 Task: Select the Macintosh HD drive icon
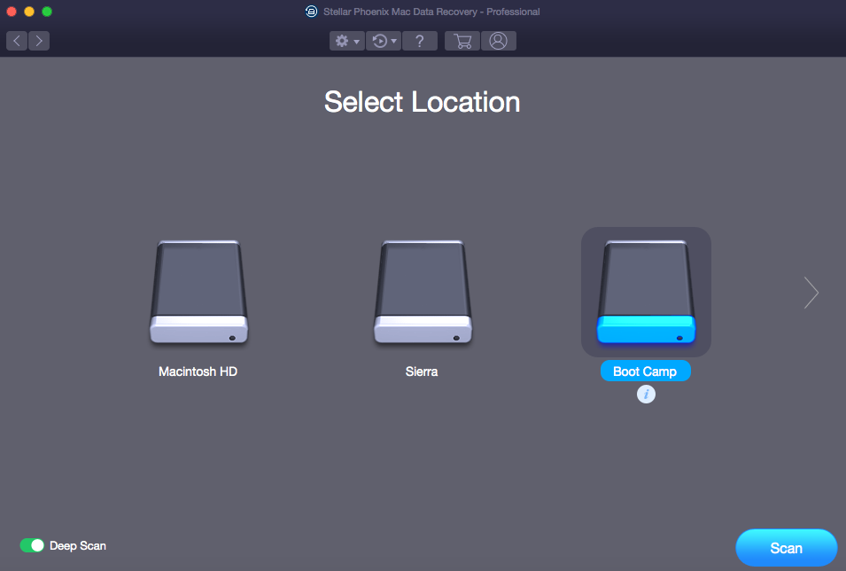click(198, 292)
